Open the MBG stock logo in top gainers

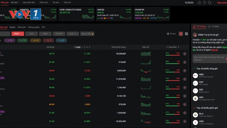pos(195,75)
